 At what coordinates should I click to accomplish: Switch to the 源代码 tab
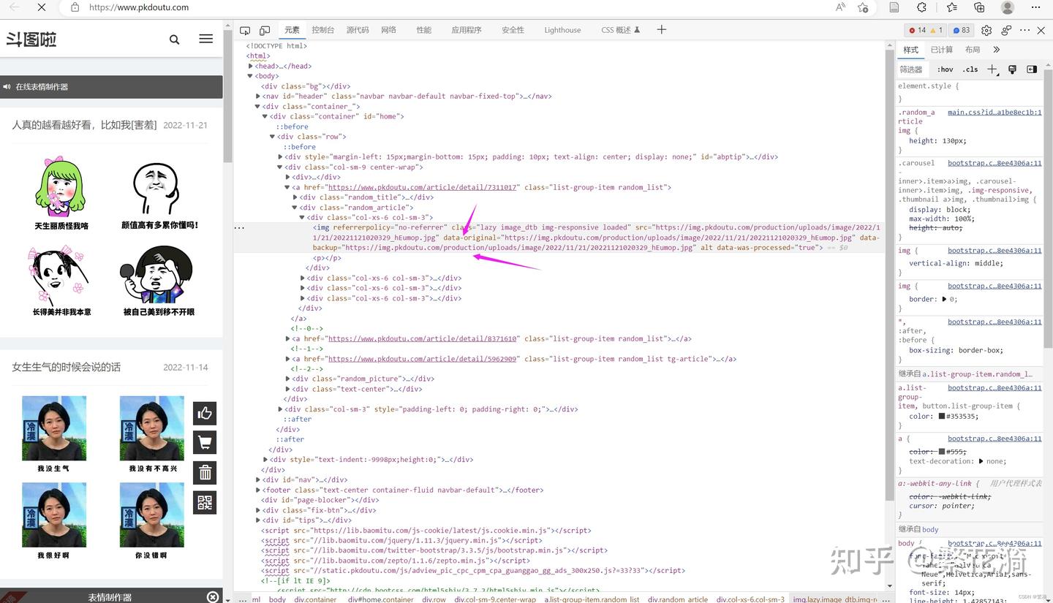pyautogui.click(x=358, y=30)
